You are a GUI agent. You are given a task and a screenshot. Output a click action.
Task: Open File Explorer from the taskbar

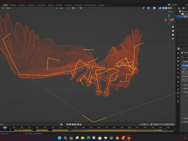(83, 138)
